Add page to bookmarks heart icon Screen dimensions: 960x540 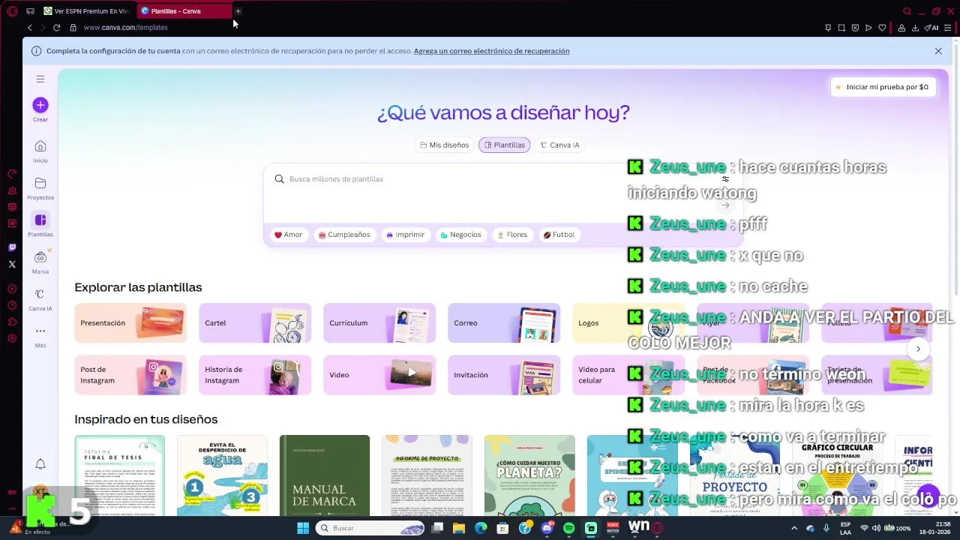882,28
